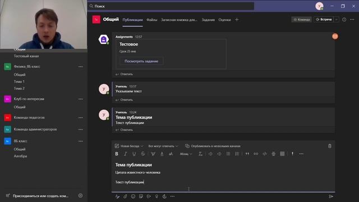Open the profile avatar menu
The width and height of the screenshot is (359, 202).
(319, 6)
